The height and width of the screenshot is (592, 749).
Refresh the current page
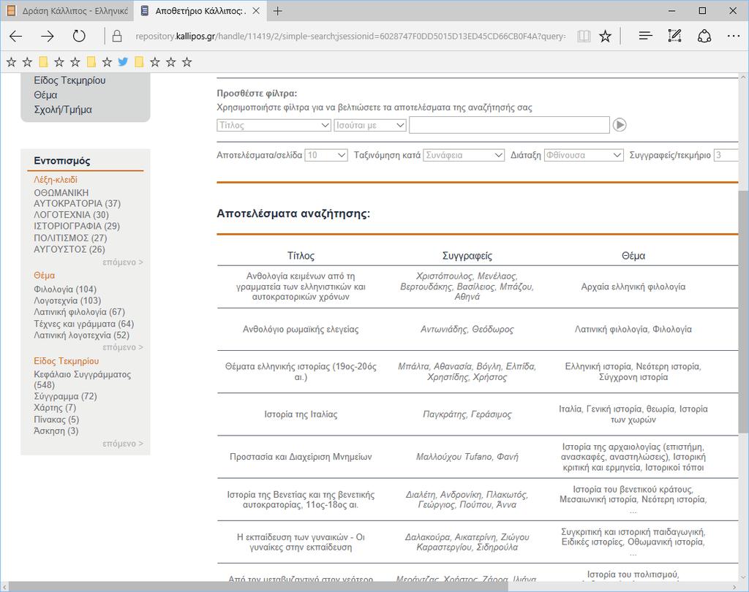(x=79, y=37)
